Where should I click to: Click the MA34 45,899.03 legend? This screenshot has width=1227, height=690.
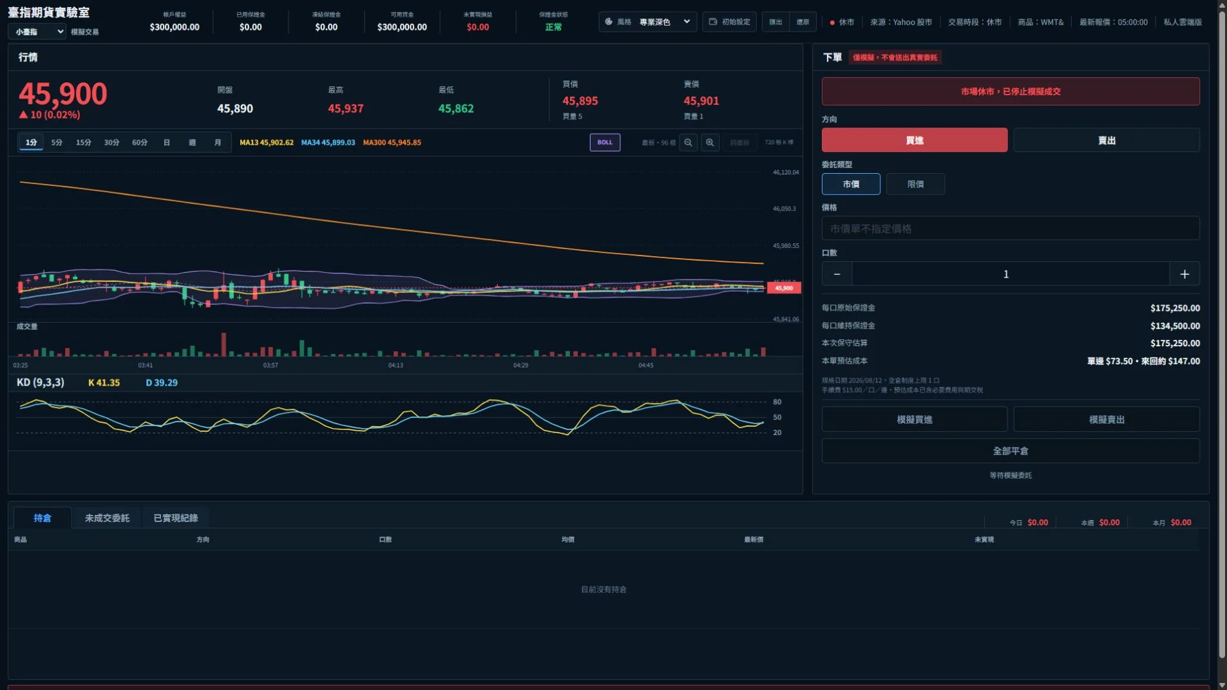[x=328, y=142]
